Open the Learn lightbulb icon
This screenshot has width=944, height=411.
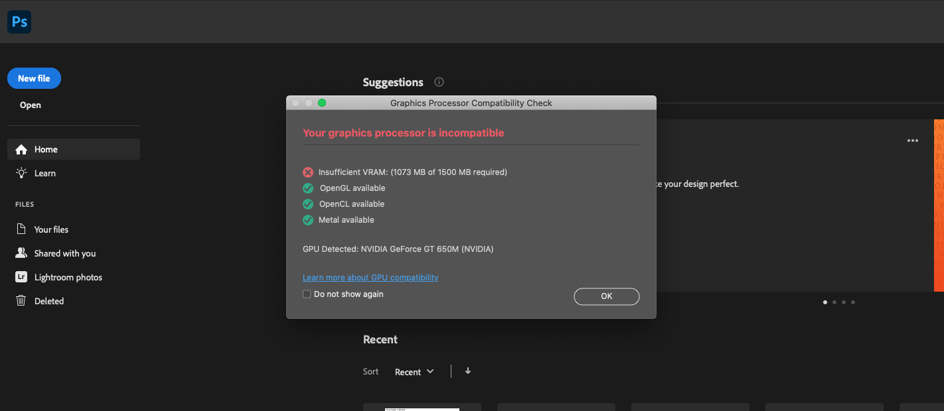pyautogui.click(x=21, y=173)
